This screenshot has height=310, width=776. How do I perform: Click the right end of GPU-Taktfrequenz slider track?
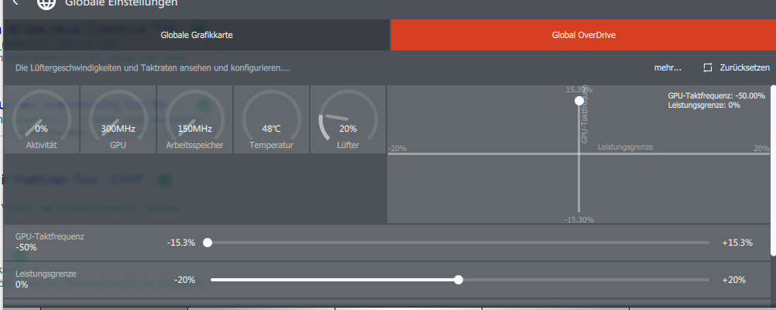coord(707,243)
